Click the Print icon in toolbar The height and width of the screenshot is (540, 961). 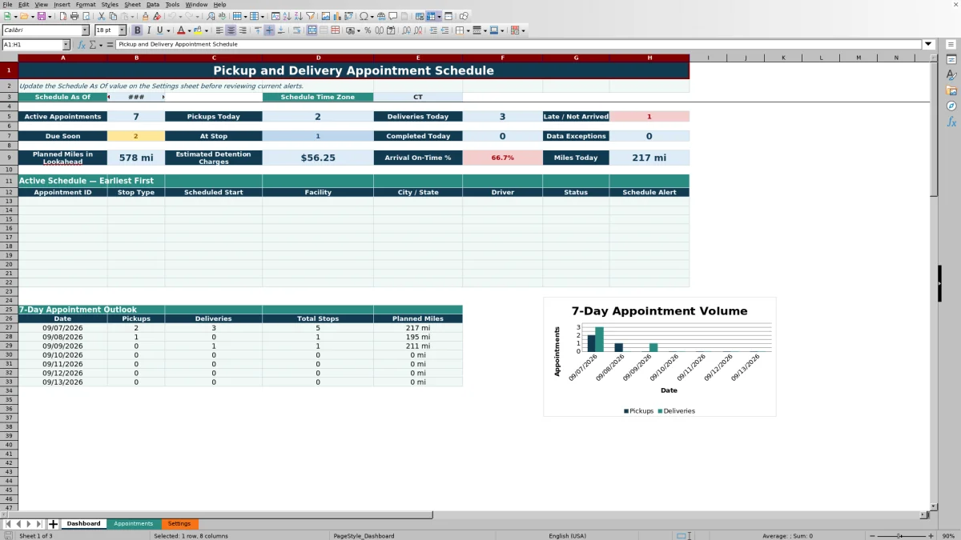(74, 16)
